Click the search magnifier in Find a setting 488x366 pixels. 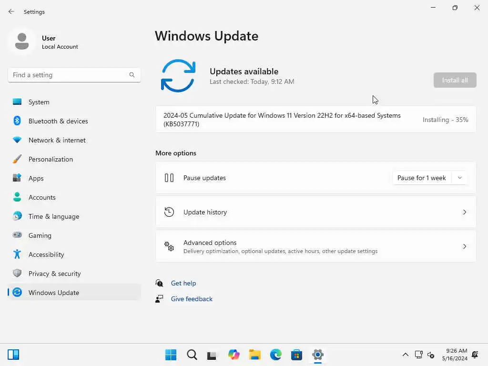tap(132, 75)
